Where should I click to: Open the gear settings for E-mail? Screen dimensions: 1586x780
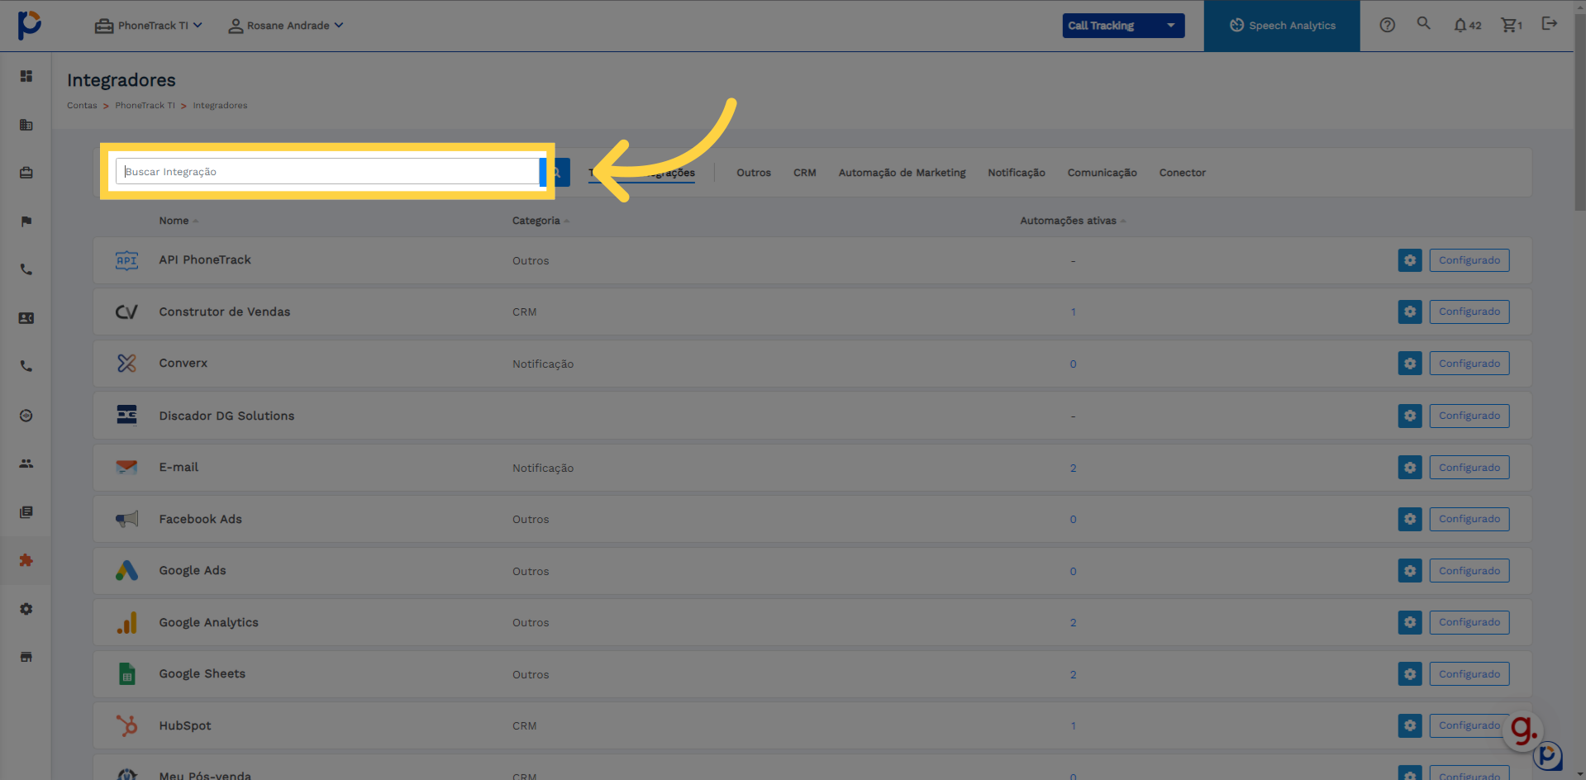coord(1410,468)
